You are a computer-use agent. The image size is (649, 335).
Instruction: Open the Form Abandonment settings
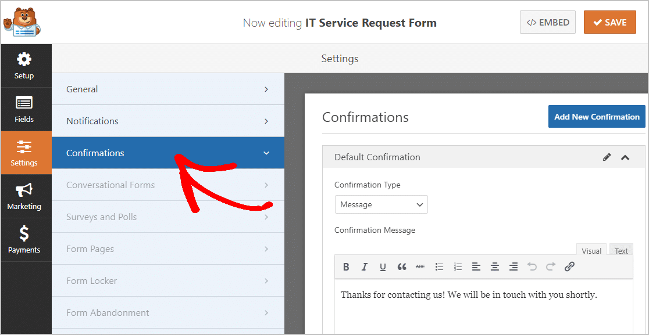[x=168, y=312]
